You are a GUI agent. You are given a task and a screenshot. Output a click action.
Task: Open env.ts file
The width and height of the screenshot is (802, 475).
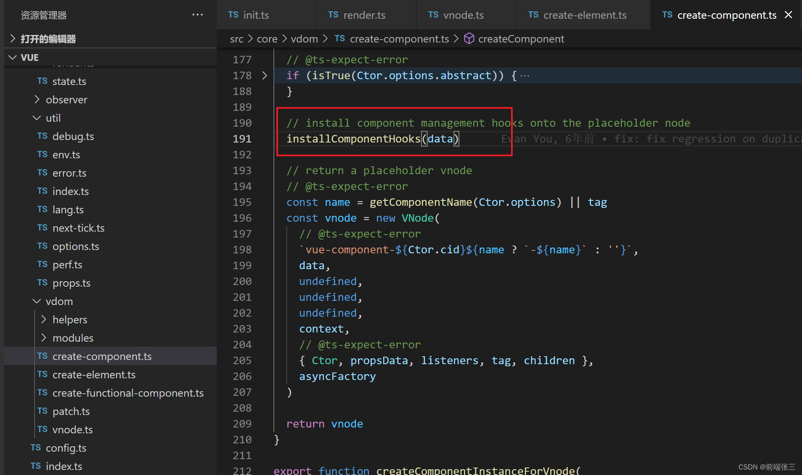coord(110,155)
